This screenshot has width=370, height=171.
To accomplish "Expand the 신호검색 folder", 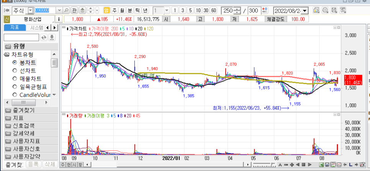I will (x=31, y=126).
